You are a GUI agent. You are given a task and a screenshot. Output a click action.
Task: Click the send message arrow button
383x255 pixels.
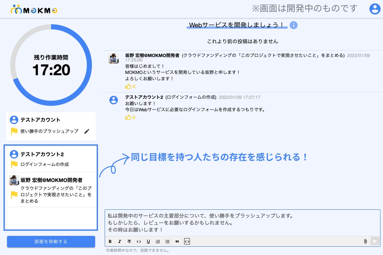[x=375, y=241]
